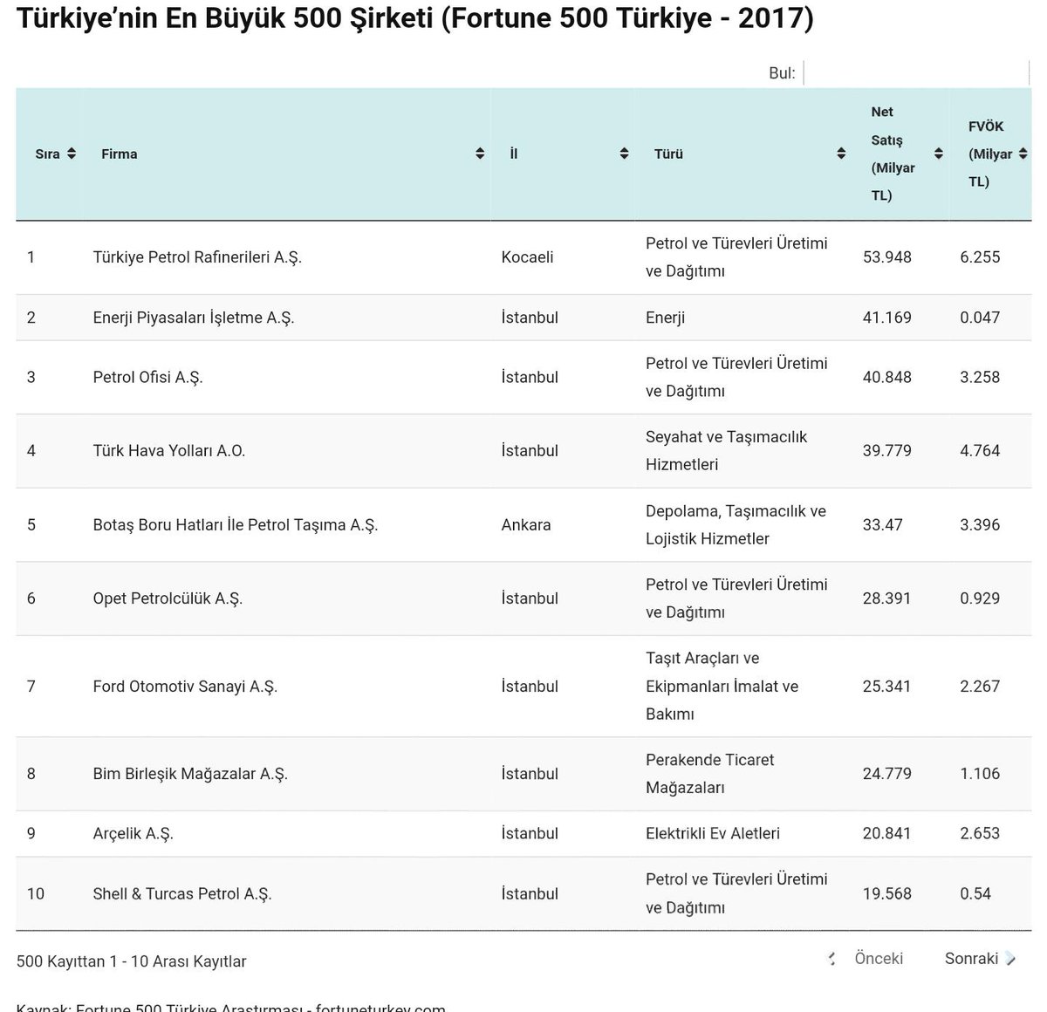Click FVÖK value 6.255
The width and height of the screenshot is (1047, 1012).
pyautogui.click(x=980, y=257)
